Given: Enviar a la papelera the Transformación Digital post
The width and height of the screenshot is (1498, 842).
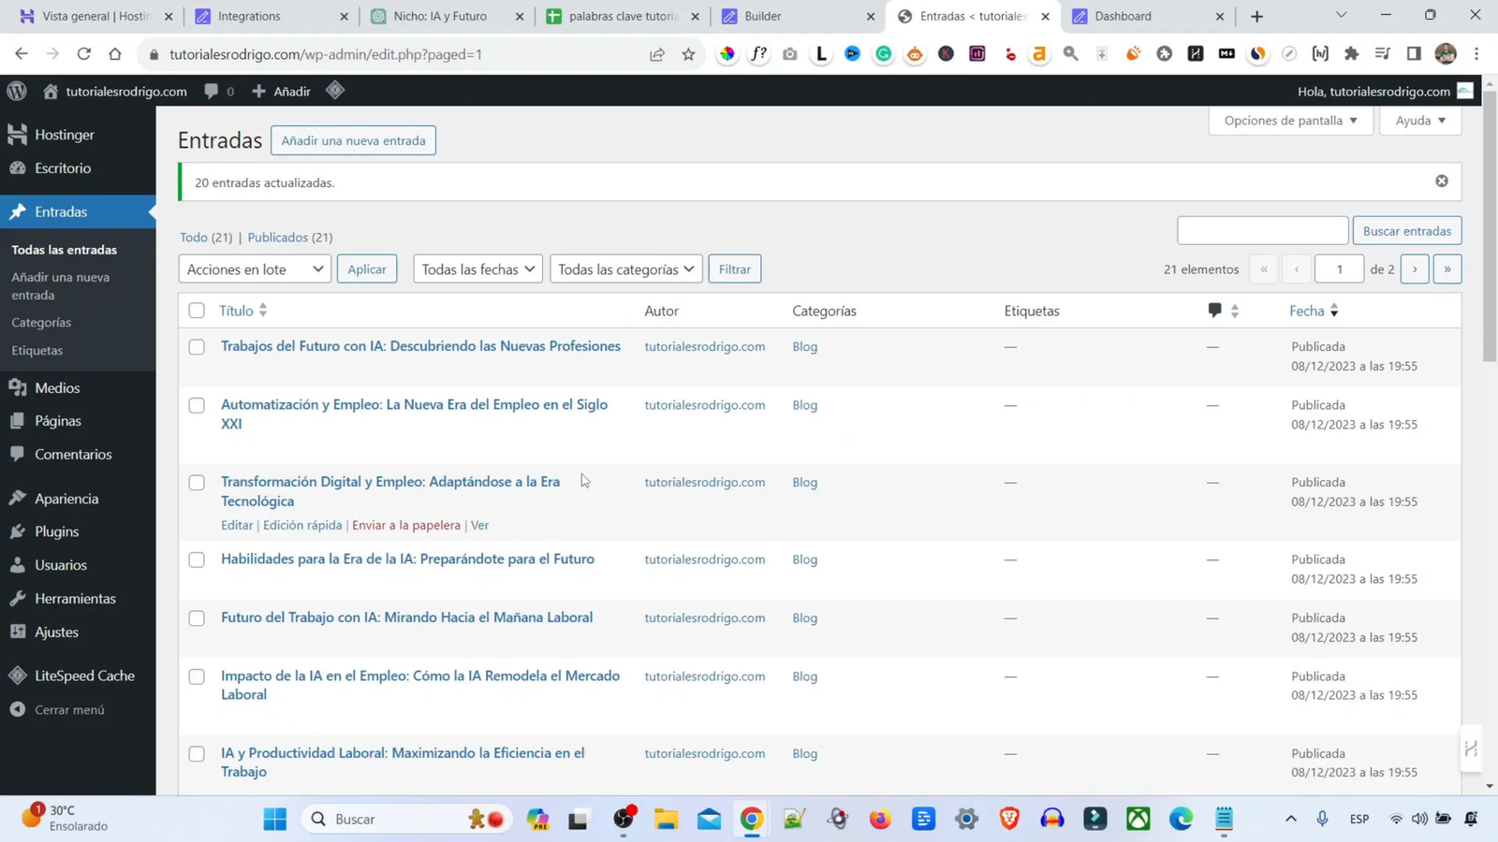Looking at the screenshot, I should click(x=405, y=525).
